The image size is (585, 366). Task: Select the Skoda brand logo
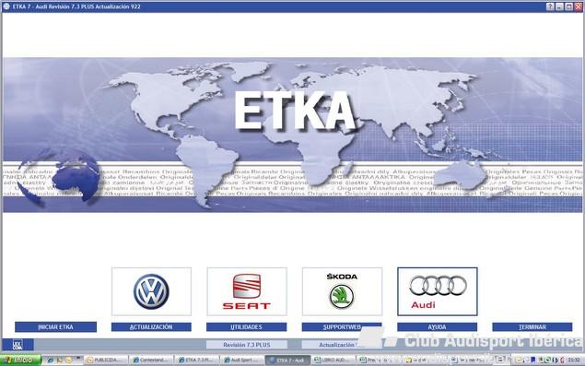[x=342, y=291]
